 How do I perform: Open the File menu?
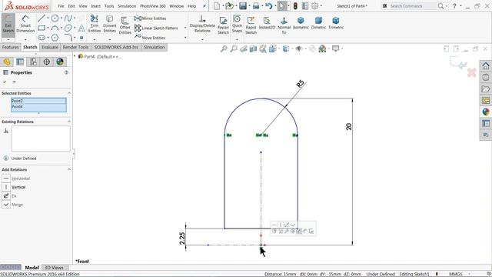61,6
